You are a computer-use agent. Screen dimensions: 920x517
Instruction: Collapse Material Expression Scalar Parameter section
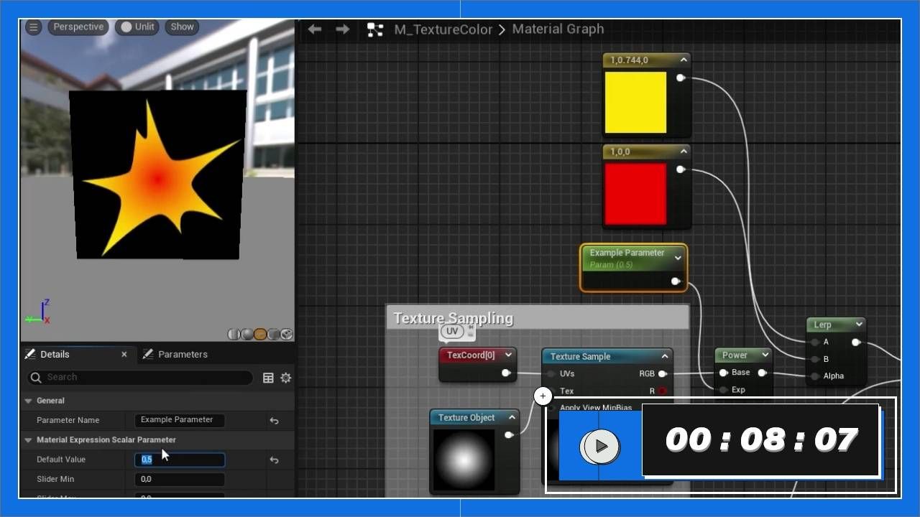pyautogui.click(x=29, y=440)
